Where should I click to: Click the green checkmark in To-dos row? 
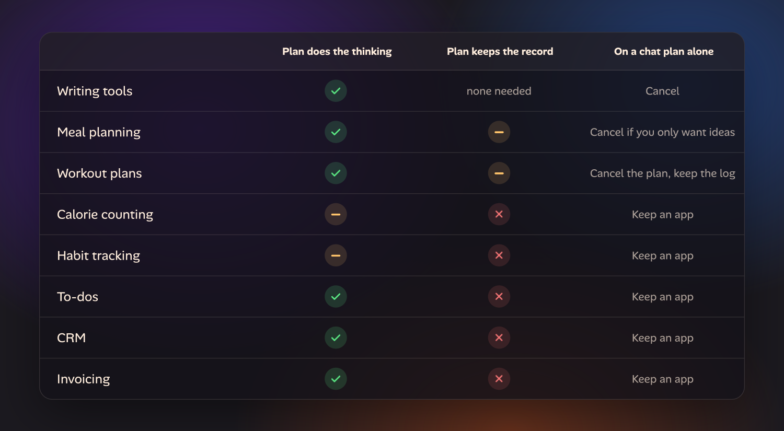(x=336, y=296)
